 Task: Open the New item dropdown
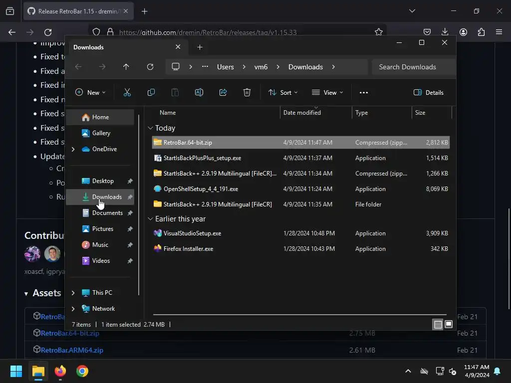tap(90, 92)
